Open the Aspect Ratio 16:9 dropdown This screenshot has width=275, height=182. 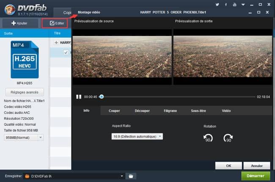click(x=137, y=136)
